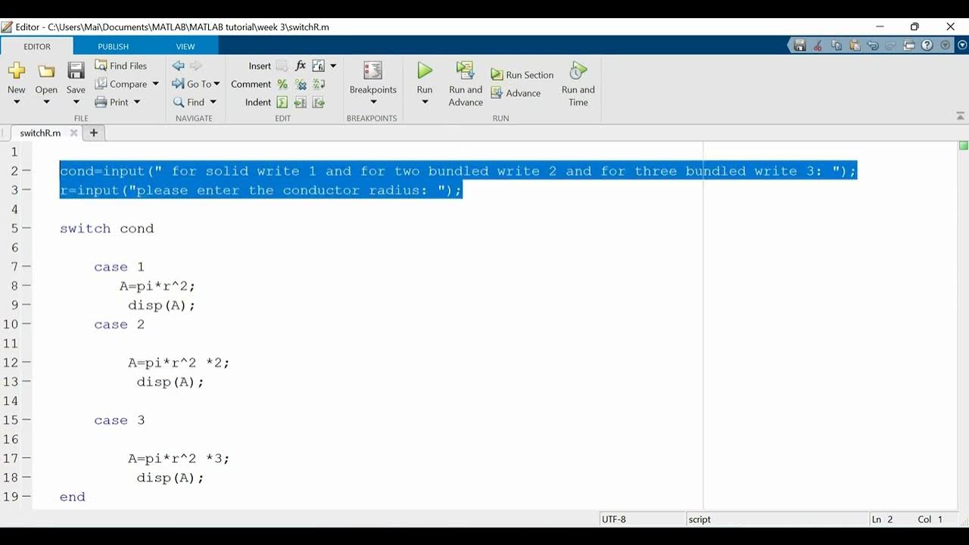Image resolution: width=969 pixels, height=545 pixels.
Task: Expand the Run dropdown arrow
Action: coord(425,102)
